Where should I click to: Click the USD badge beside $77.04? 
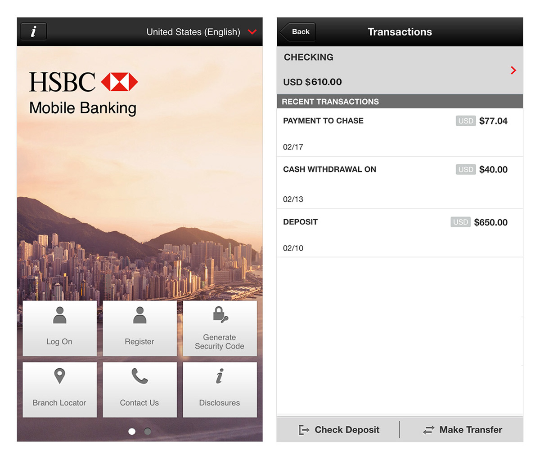click(466, 121)
